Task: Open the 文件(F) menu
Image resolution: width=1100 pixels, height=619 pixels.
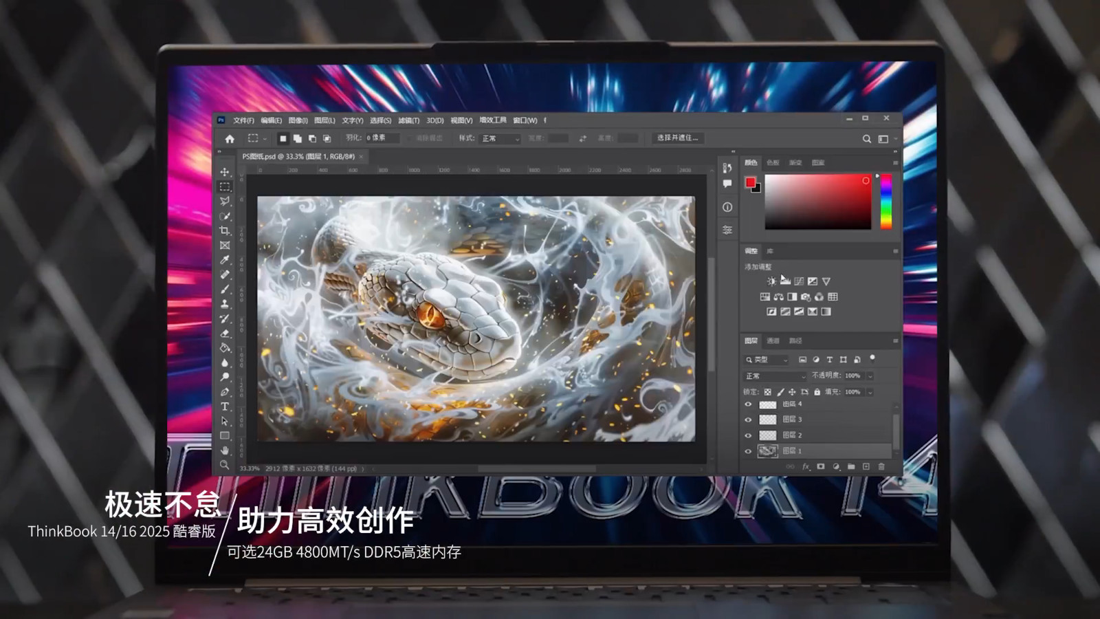Action: [x=243, y=120]
